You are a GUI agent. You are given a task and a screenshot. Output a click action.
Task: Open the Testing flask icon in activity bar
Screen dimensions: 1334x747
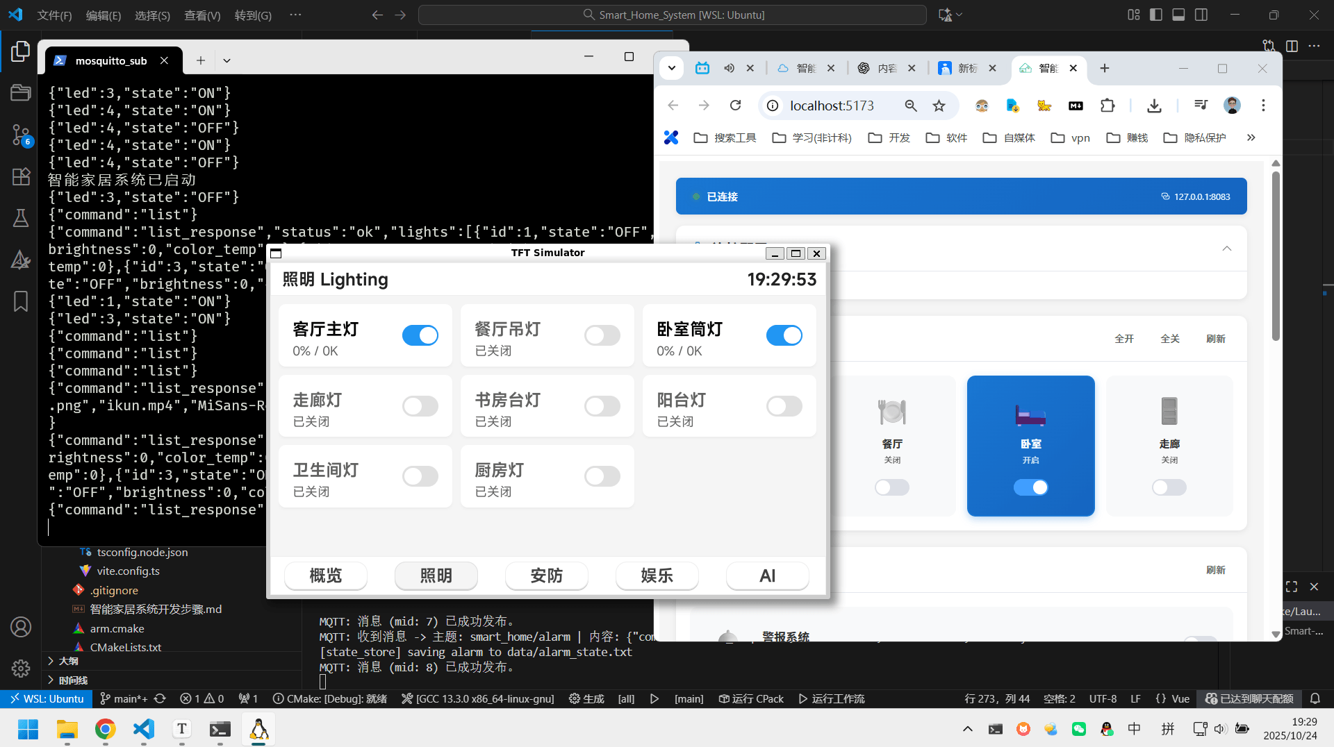21,218
